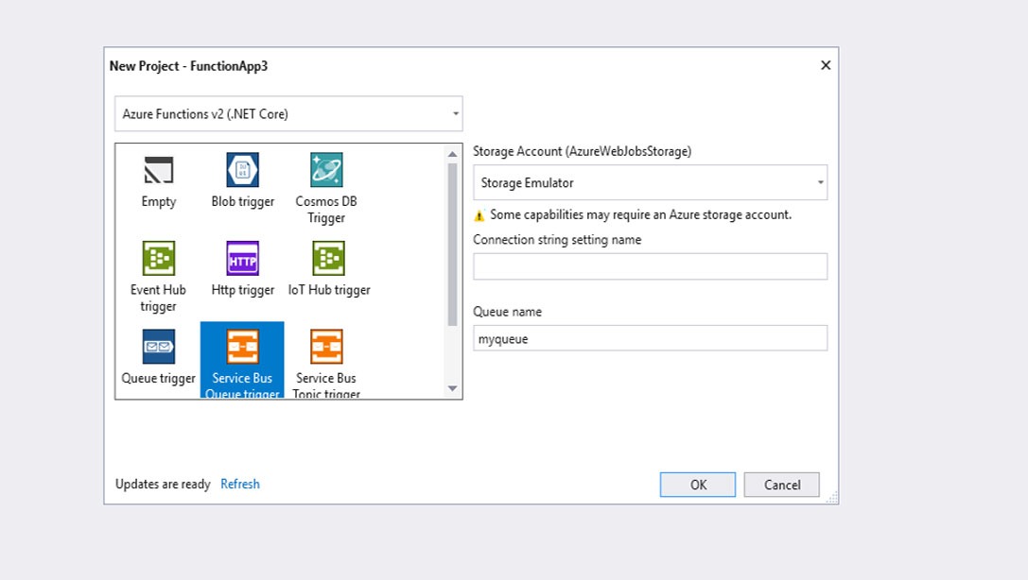
Task: Select the Event Hub trigger icon
Action: [159, 258]
